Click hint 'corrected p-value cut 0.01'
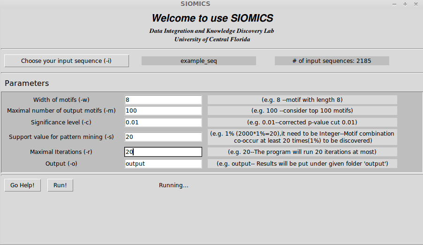 pyautogui.click(x=302, y=122)
